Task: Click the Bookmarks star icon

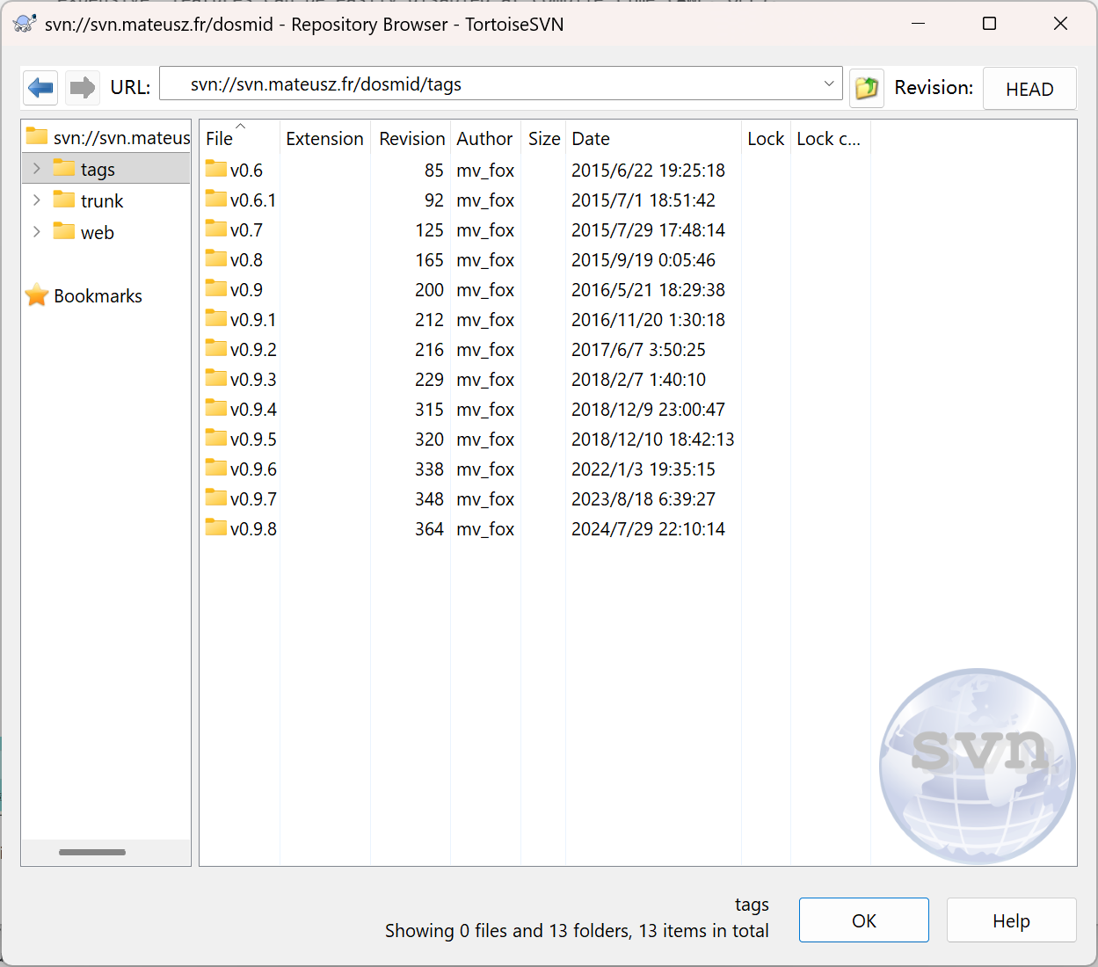Action: pyautogui.click(x=37, y=295)
